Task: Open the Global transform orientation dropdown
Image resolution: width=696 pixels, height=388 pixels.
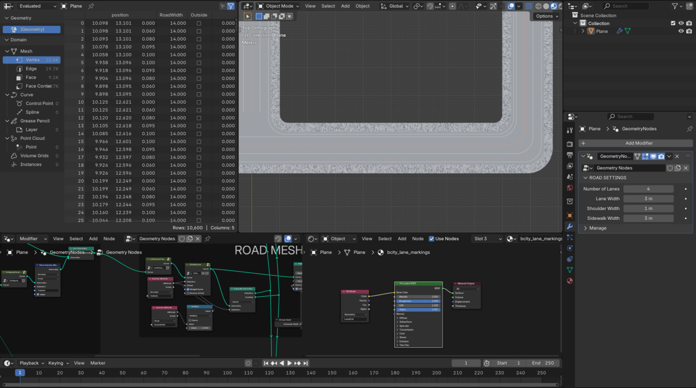Action: [x=395, y=6]
